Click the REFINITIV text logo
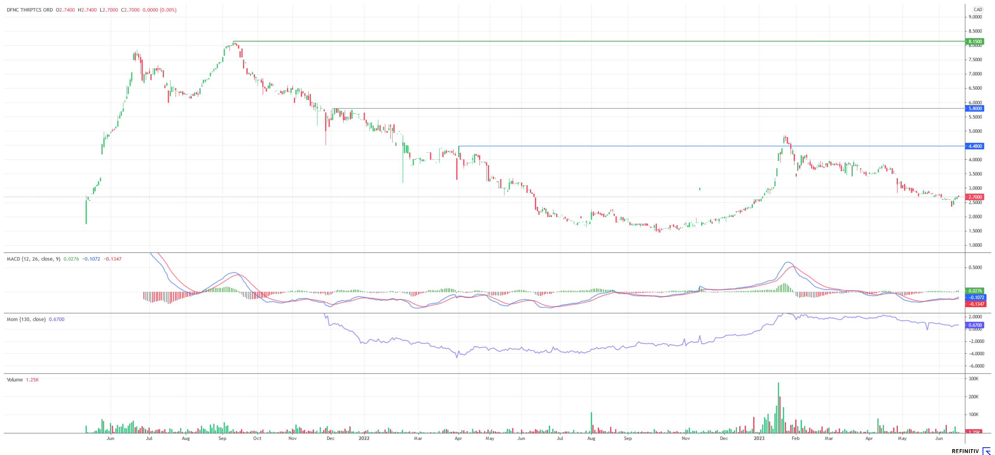 tap(965, 451)
